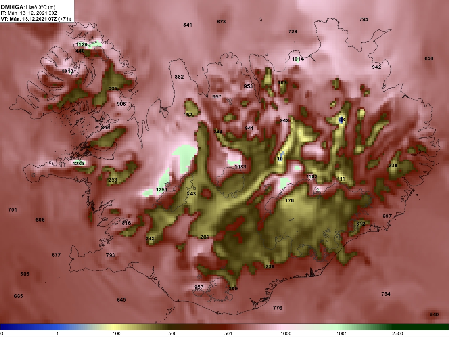Click the 793 map value label

pos(110,255)
